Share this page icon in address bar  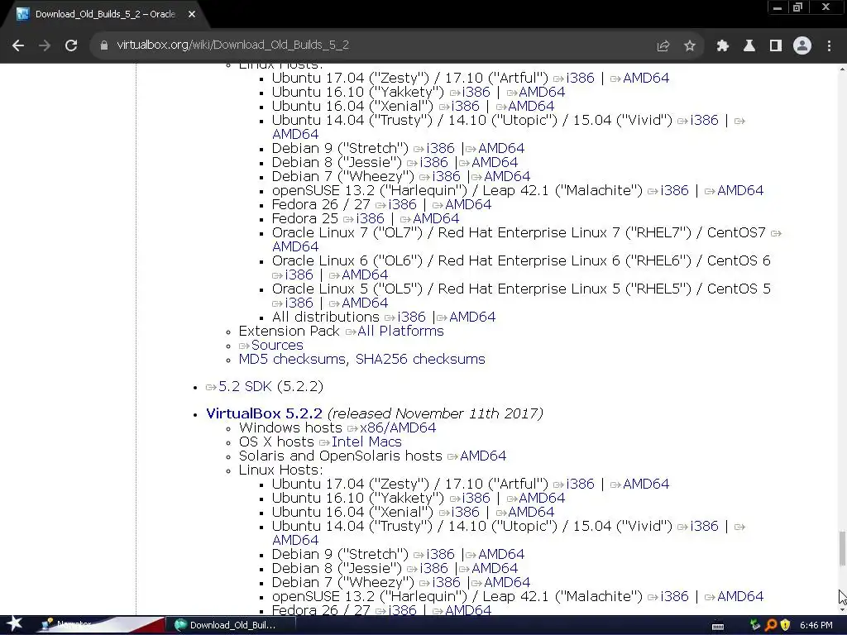click(x=663, y=45)
